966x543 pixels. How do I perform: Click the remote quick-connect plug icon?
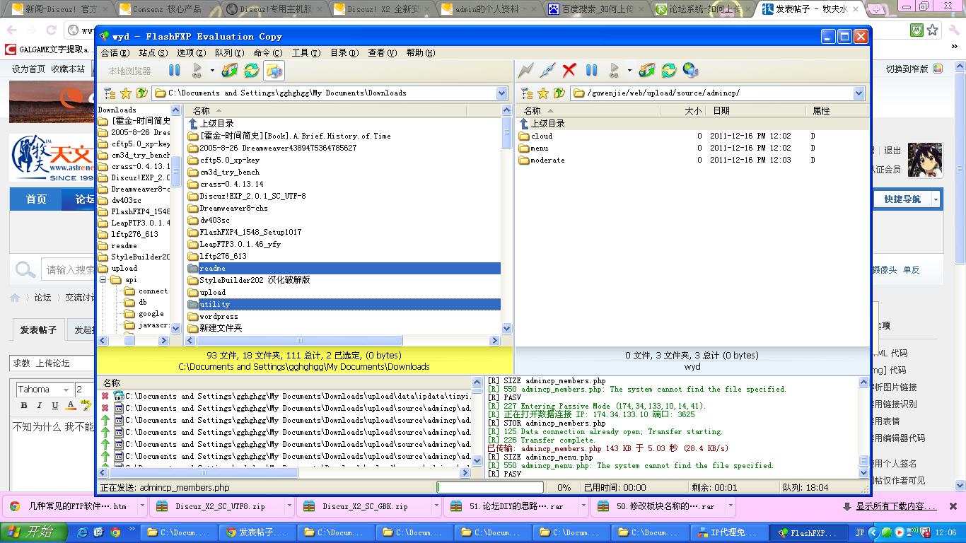coord(547,71)
